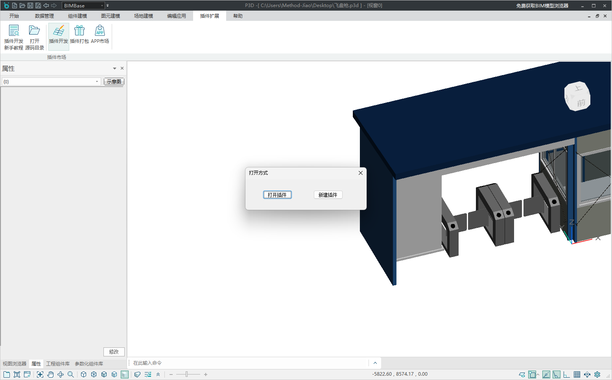Click the magnifier zoom tool in bottom toolbar
Viewport: 612px width, 380px height.
point(71,374)
